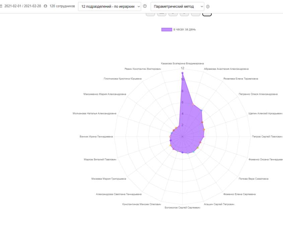Viewport: 283px width, 229px height.
Task: Click label Марков Виталий Павлович
Action: coord(100,159)
